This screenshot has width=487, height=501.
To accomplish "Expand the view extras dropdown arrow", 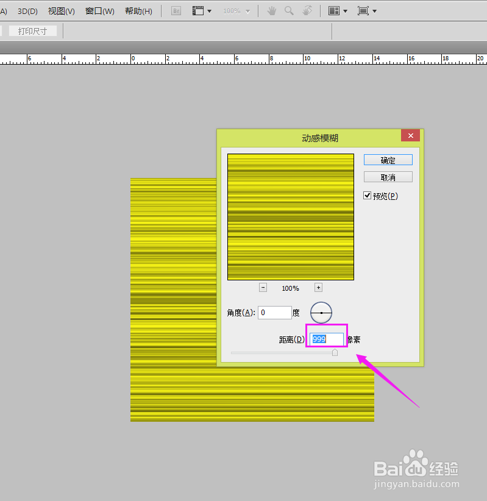I will click(209, 11).
